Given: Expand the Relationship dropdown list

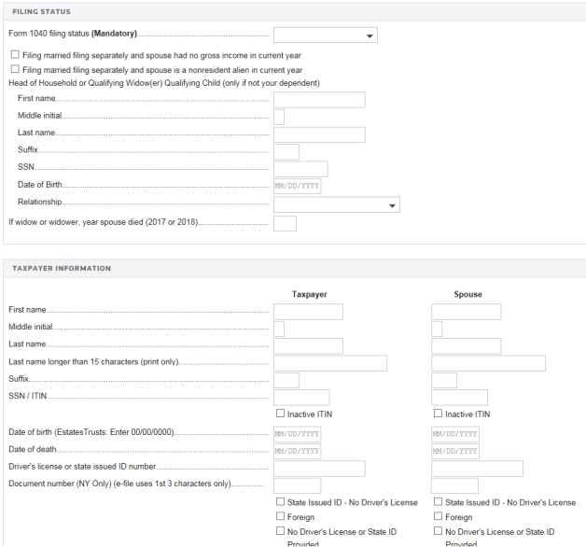Looking at the screenshot, I should point(336,204).
